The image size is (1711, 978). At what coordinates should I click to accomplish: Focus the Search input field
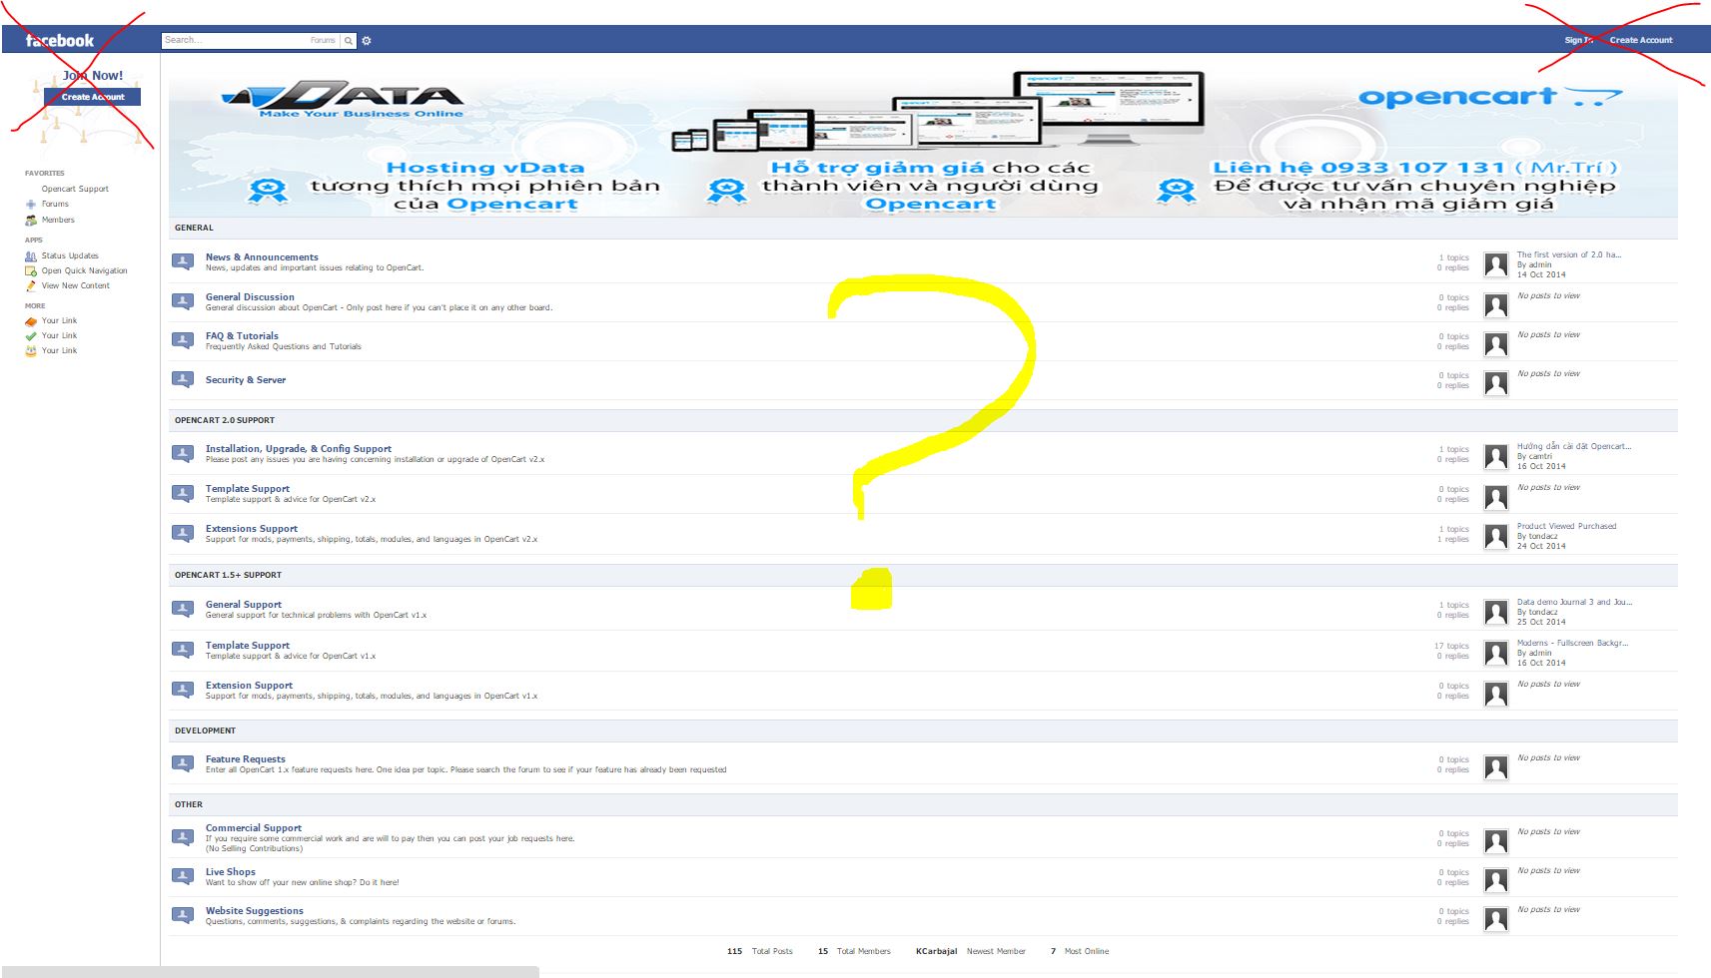coord(235,41)
